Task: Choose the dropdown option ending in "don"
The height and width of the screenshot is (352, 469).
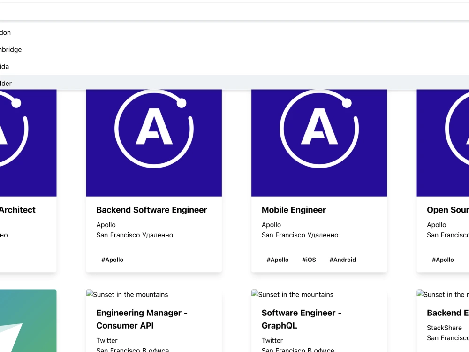Action: tap(234, 32)
